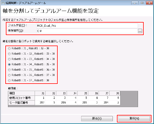The height and width of the screenshot is (124, 154).
Task: Open browse dialog with the ... button
Action: coord(140,31)
